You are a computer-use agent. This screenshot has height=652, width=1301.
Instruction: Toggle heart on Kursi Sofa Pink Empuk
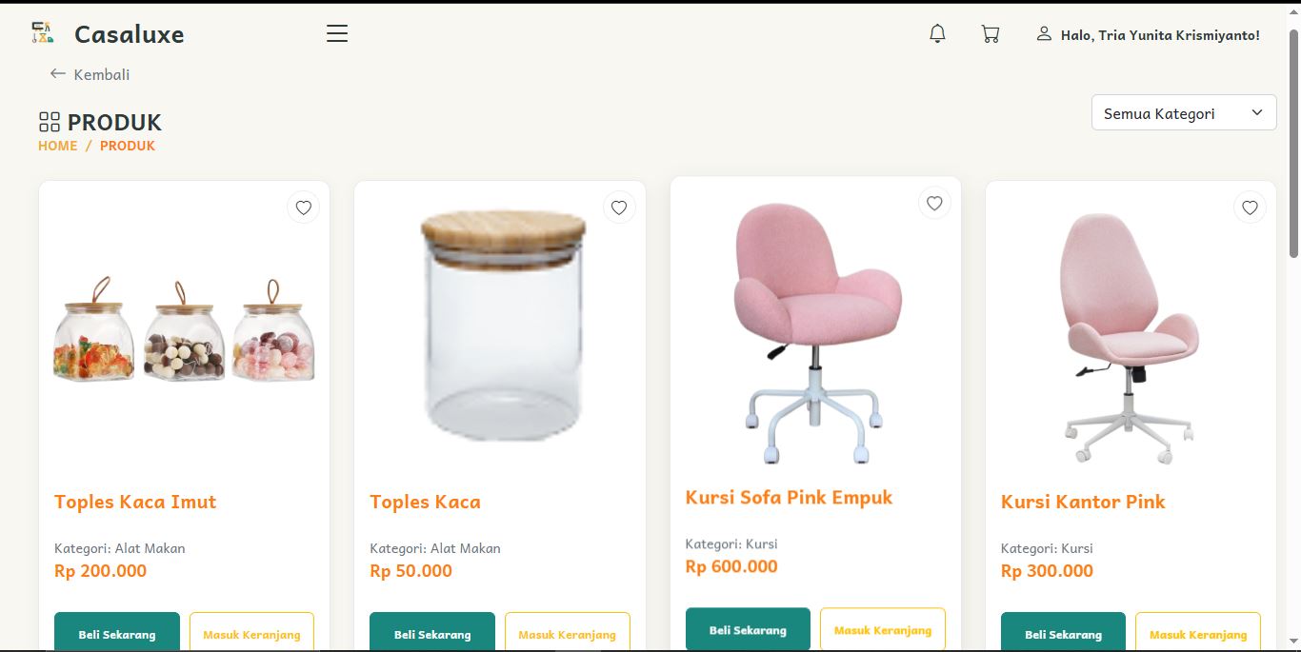pyautogui.click(x=934, y=203)
